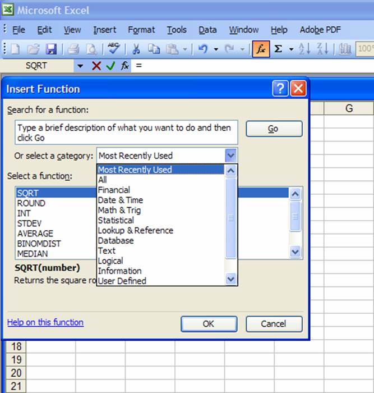Click the Go button
Image resolution: width=374 pixels, height=393 pixels.
pos(274,129)
